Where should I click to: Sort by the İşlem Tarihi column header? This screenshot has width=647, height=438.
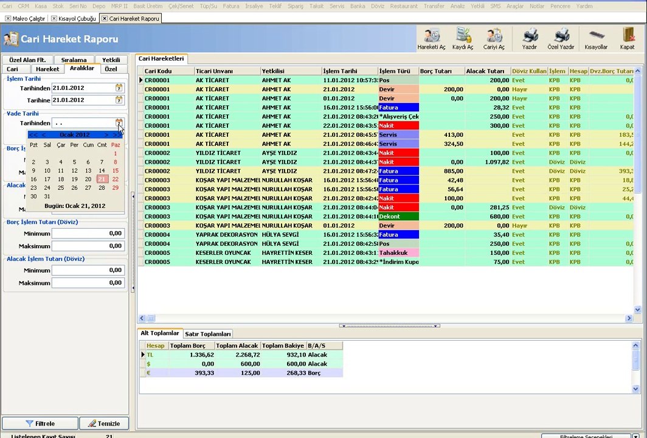click(350, 71)
